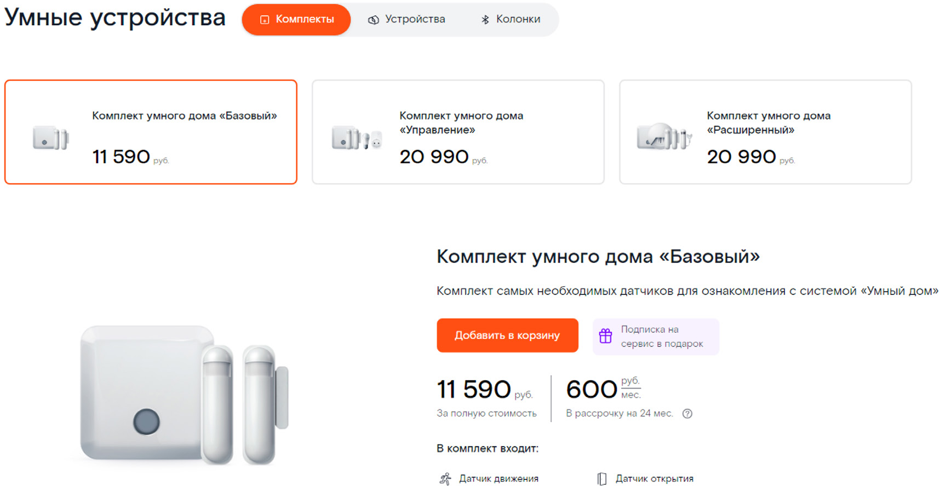940x498 pixels.
Task: Click the Устройства tab icon
Action: click(x=374, y=20)
